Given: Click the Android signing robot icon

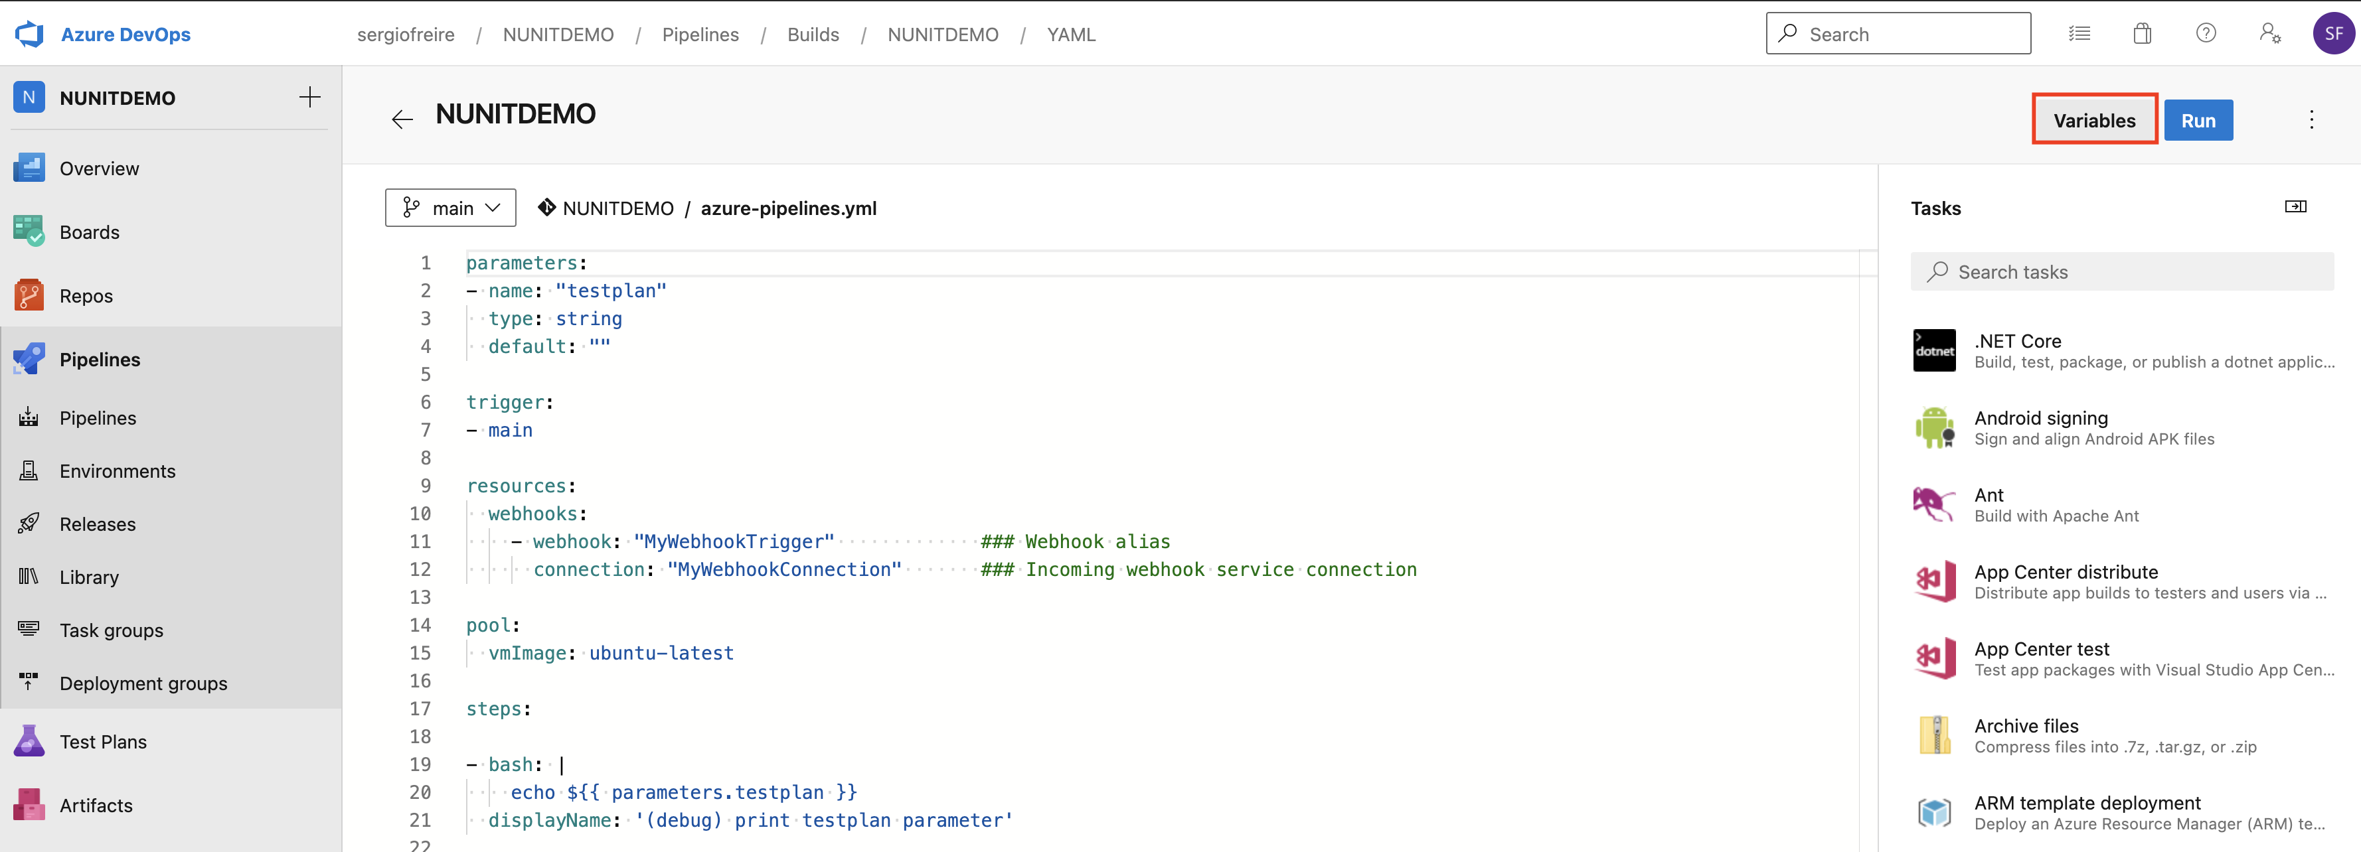Looking at the screenshot, I should 1934,428.
